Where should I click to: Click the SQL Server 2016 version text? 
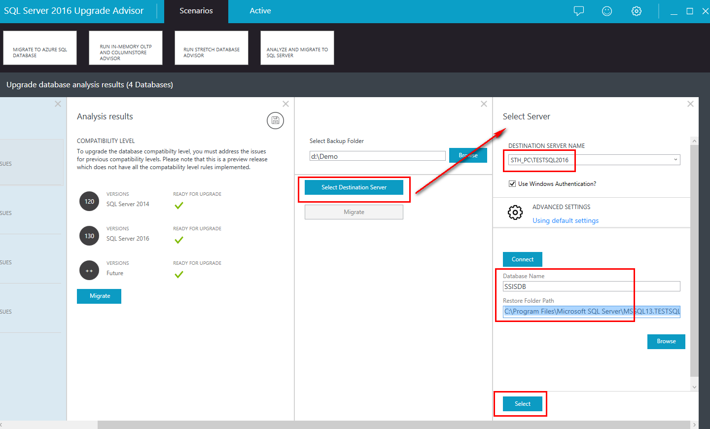click(128, 239)
